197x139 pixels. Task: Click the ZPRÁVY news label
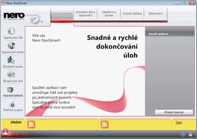(x=16, y=122)
